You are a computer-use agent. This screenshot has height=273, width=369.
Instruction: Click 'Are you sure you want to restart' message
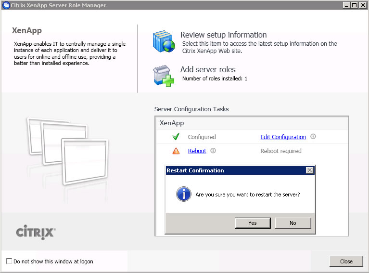tap(248, 195)
